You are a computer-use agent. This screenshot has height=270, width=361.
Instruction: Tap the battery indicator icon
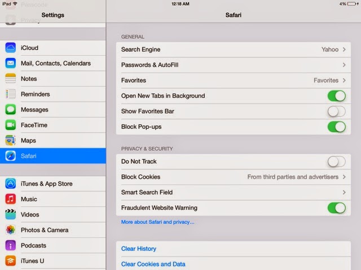(353, 4)
